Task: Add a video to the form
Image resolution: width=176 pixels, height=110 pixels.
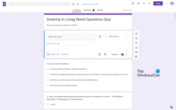Action: (x=136, y=52)
